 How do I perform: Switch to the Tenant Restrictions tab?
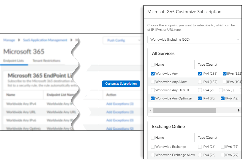pos(46,61)
